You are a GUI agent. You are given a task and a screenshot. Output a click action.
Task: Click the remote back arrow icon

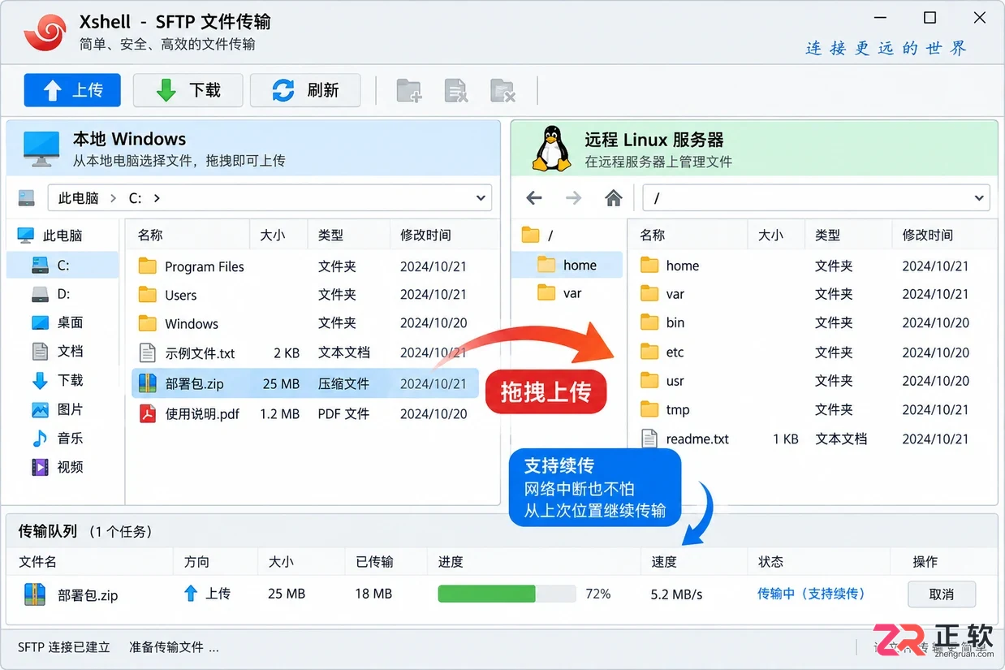click(x=533, y=197)
